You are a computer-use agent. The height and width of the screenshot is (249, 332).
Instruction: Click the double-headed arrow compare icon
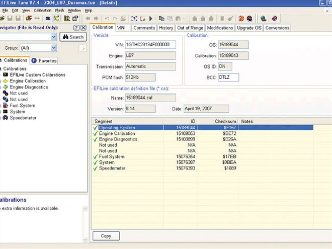[37, 19]
